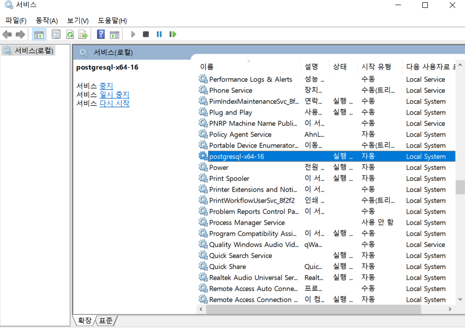Click the vertical scrollbar thumb
Viewport: 465px width, 328px height.
[460, 187]
